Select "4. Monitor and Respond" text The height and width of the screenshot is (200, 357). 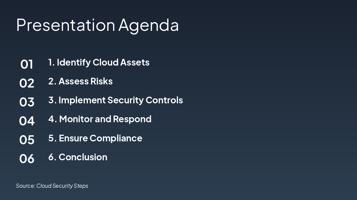pos(100,119)
